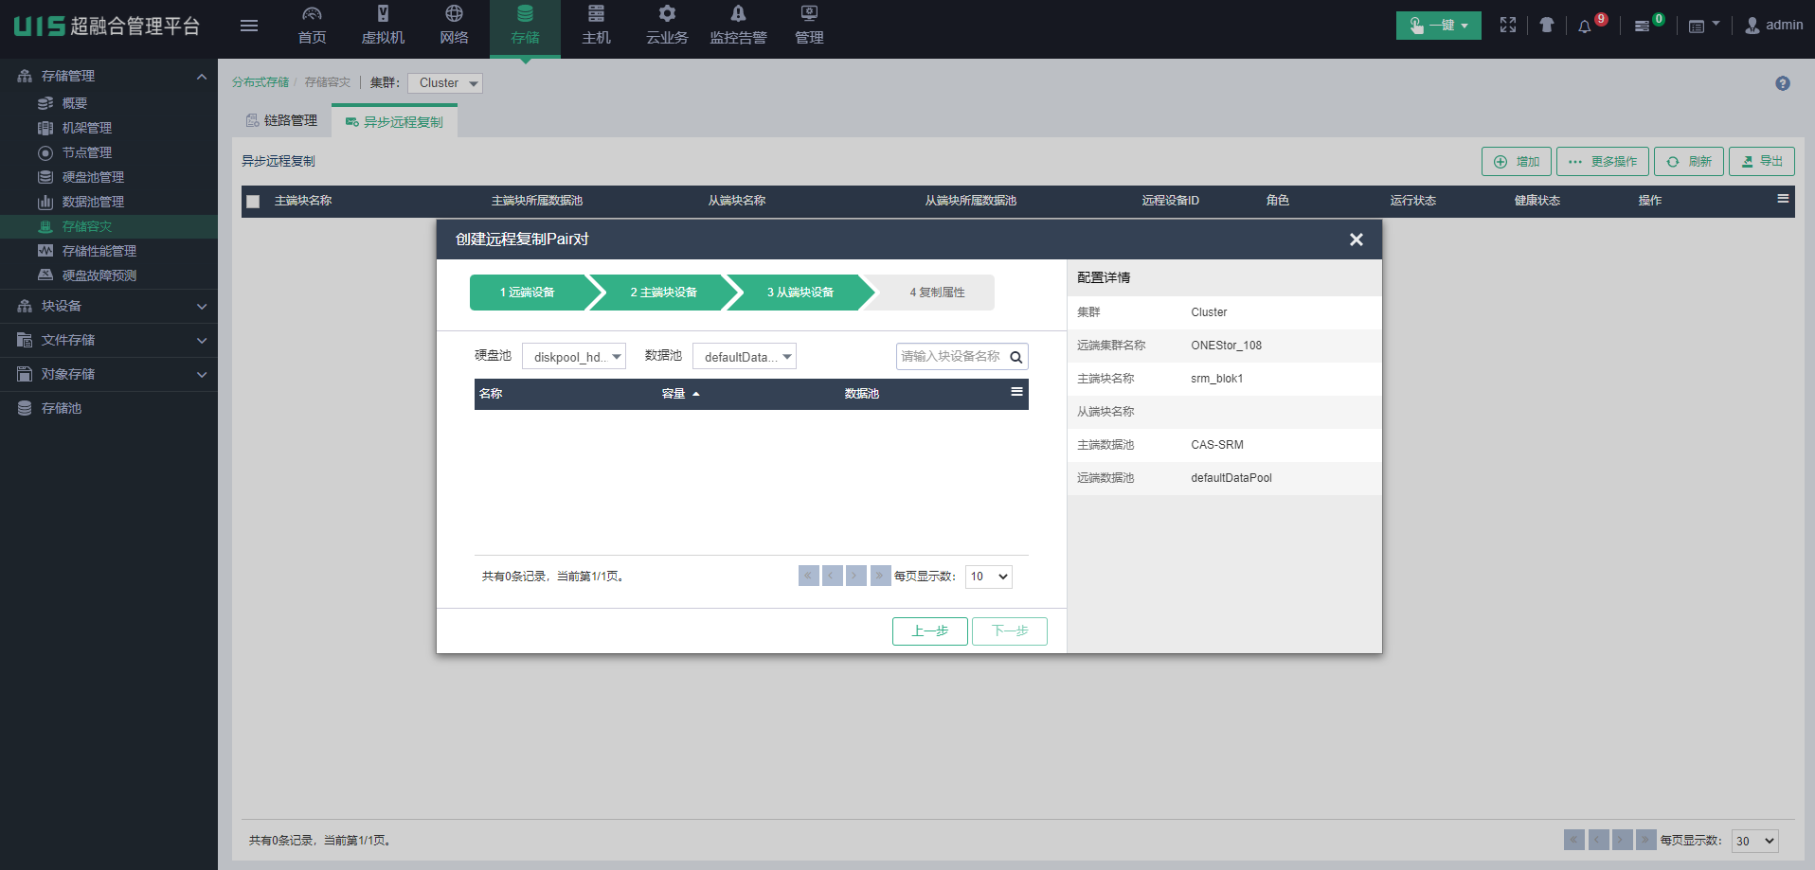Viewport: 1815px width, 870px height.
Task: Click the 导出 export button
Action: 1762,162
